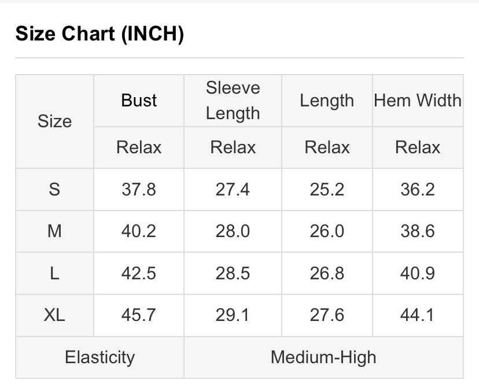Select the Elasticity row label
479x384 pixels.
click(x=100, y=357)
